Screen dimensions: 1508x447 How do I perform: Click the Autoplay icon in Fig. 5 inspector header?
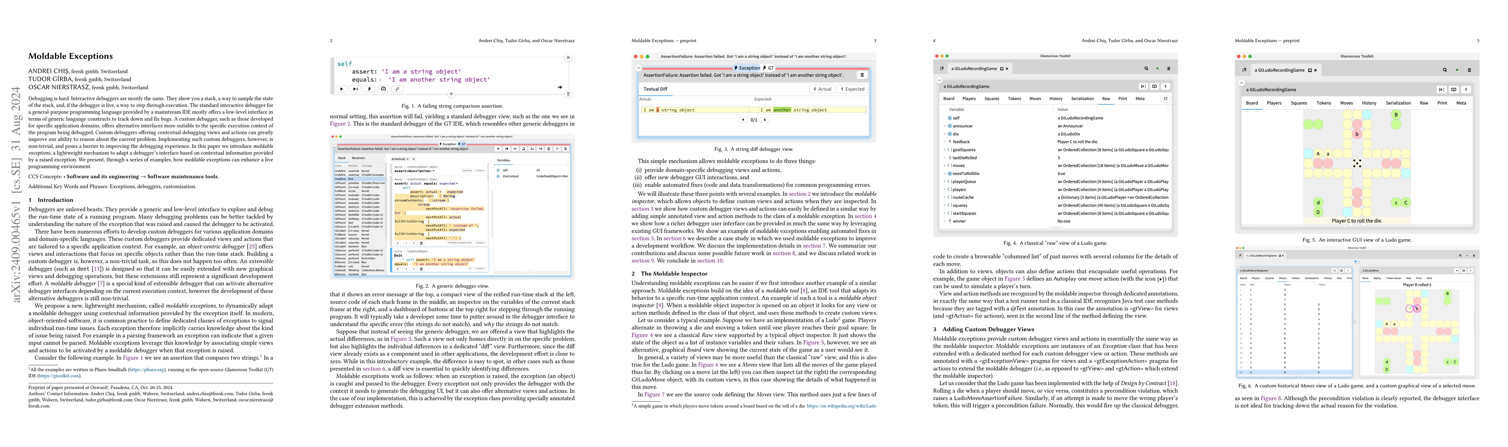click(x=1441, y=90)
